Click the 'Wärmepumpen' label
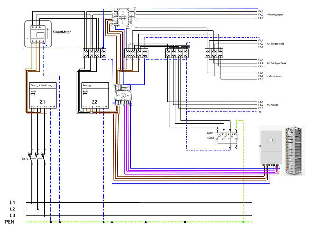 [x=275, y=15]
